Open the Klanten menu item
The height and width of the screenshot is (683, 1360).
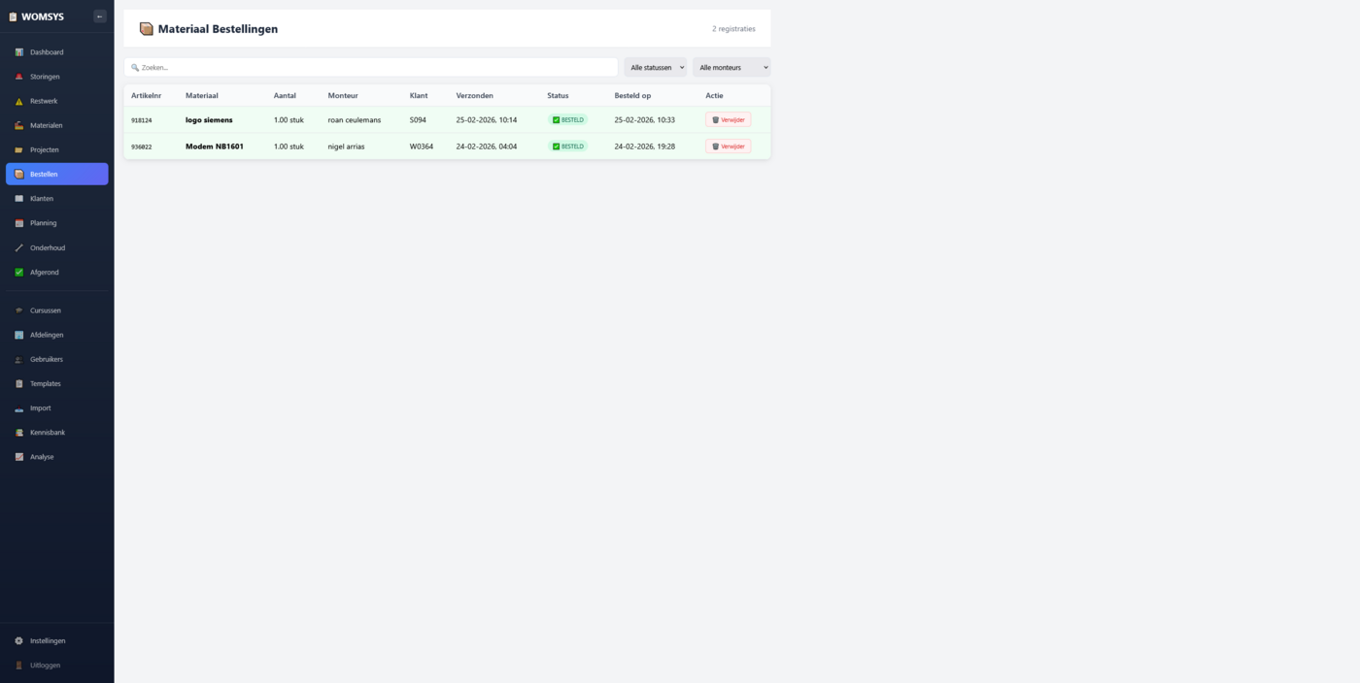click(x=42, y=199)
